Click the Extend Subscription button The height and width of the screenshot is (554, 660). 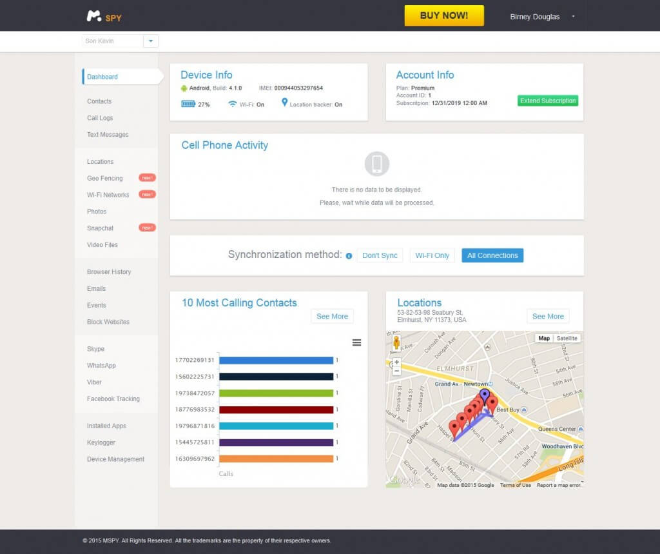point(548,101)
